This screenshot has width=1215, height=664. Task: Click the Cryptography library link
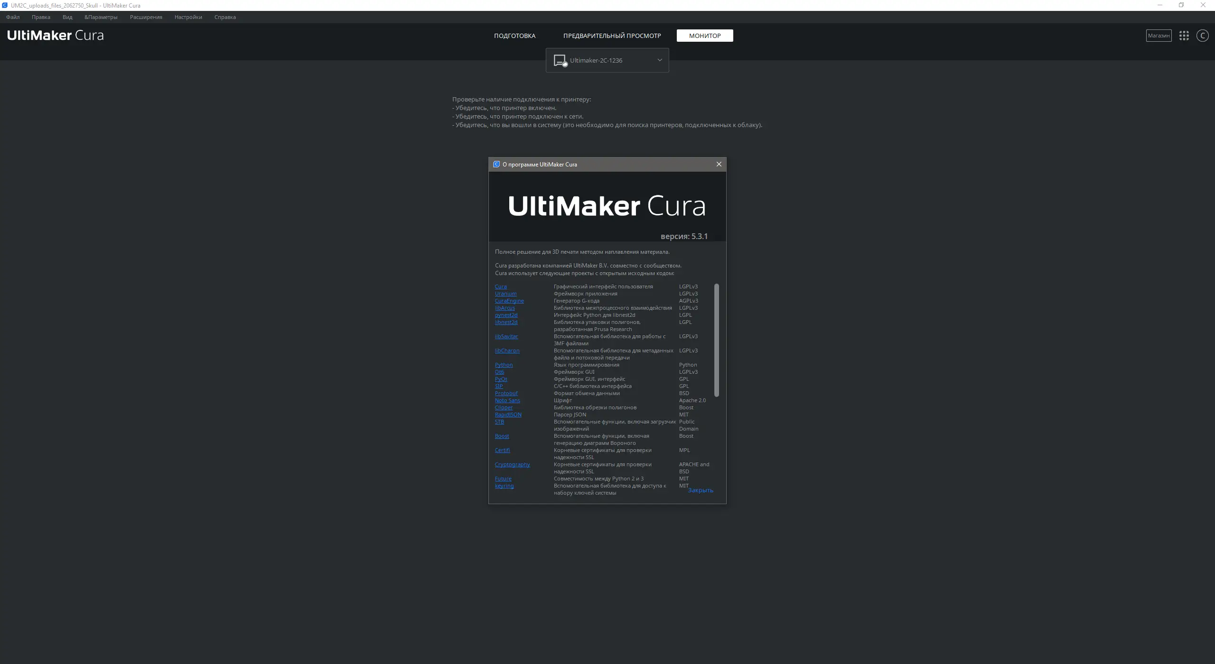point(512,464)
